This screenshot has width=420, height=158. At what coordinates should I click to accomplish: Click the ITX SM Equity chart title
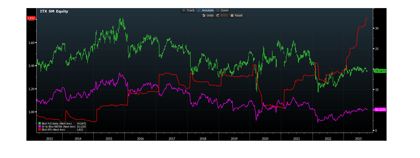click(54, 11)
